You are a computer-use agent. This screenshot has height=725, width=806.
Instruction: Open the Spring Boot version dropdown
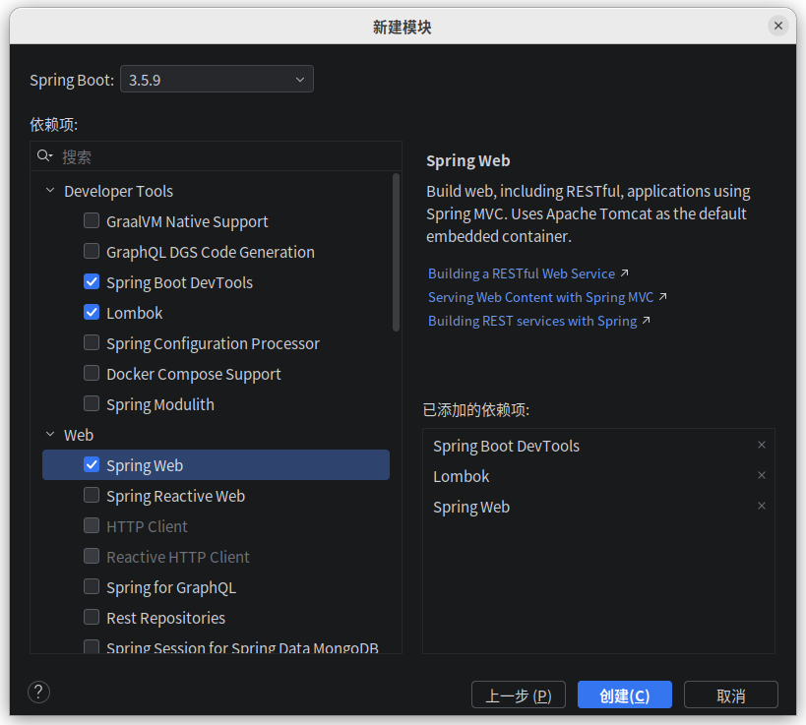pos(217,79)
